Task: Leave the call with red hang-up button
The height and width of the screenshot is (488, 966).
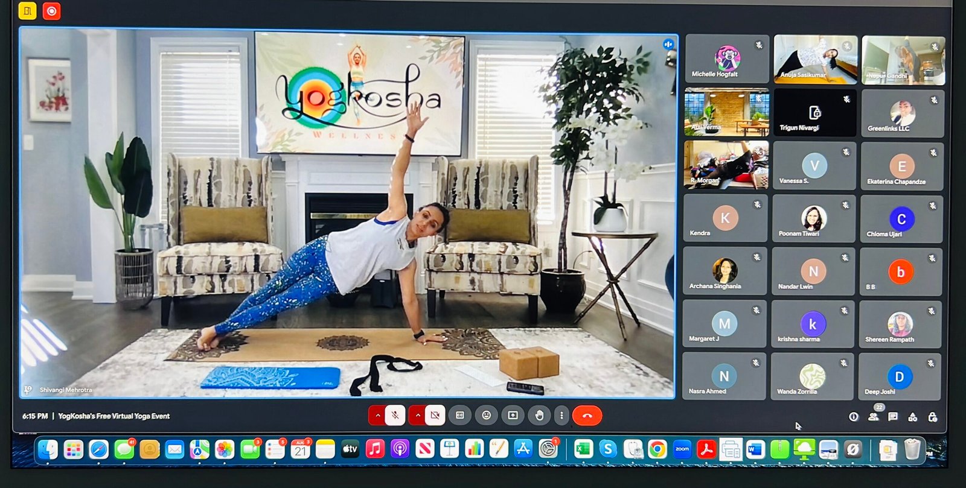Action: click(587, 416)
